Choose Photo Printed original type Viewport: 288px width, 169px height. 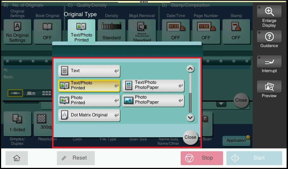[x=89, y=100]
